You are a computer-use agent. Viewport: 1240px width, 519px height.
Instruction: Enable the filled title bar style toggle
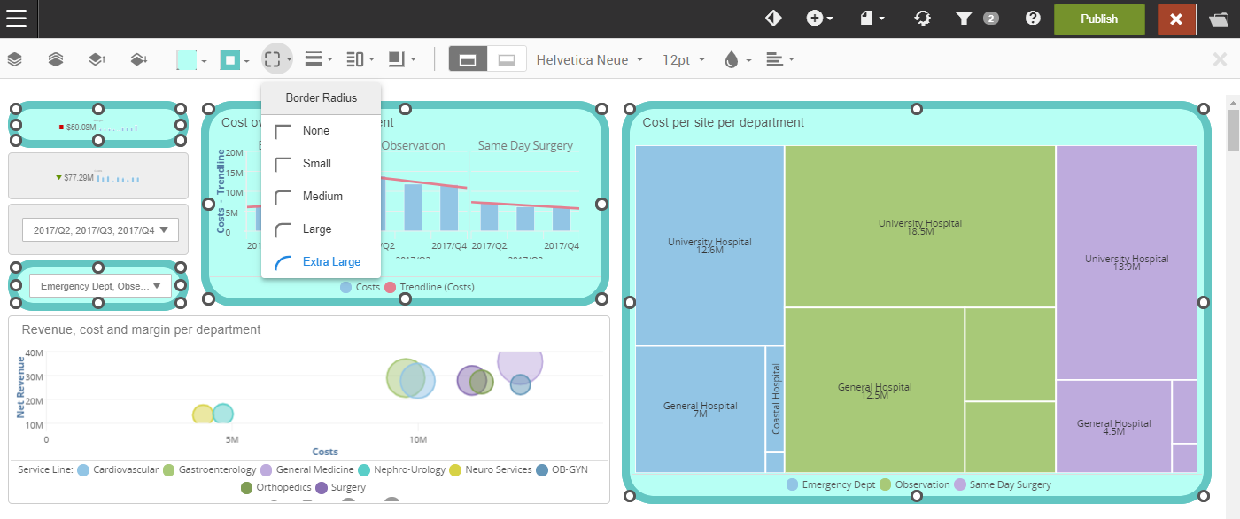point(468,59)
